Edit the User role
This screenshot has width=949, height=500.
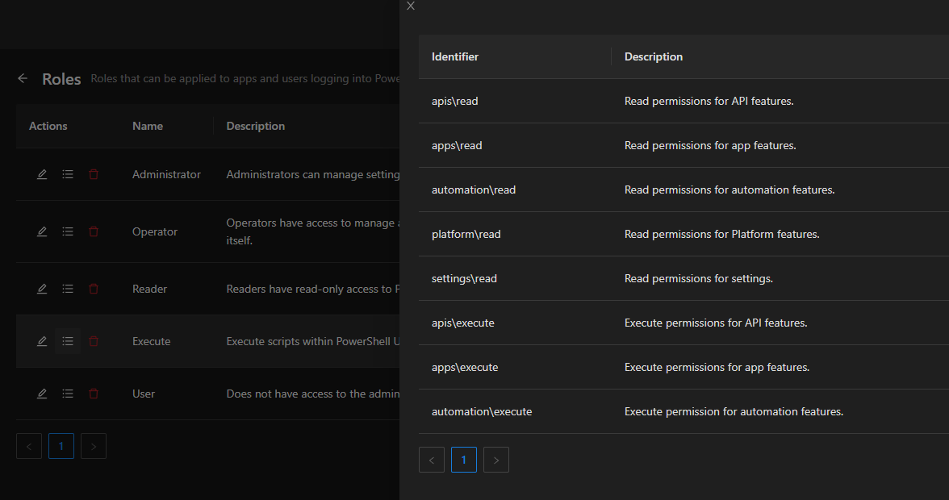[x=42, y=394]
